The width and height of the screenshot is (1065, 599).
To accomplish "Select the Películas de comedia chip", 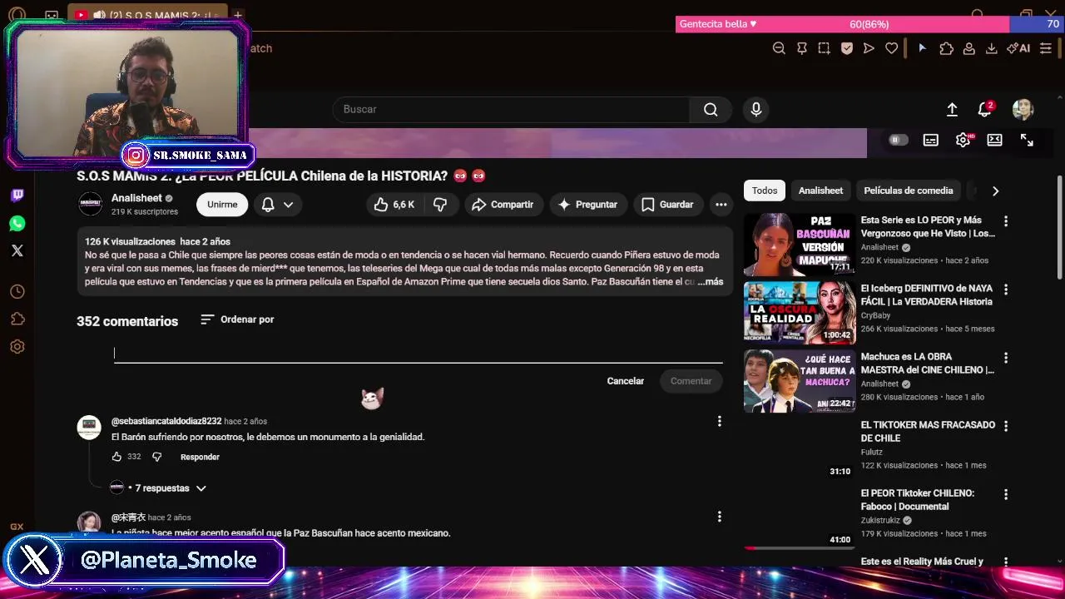I will pos(909,191).
